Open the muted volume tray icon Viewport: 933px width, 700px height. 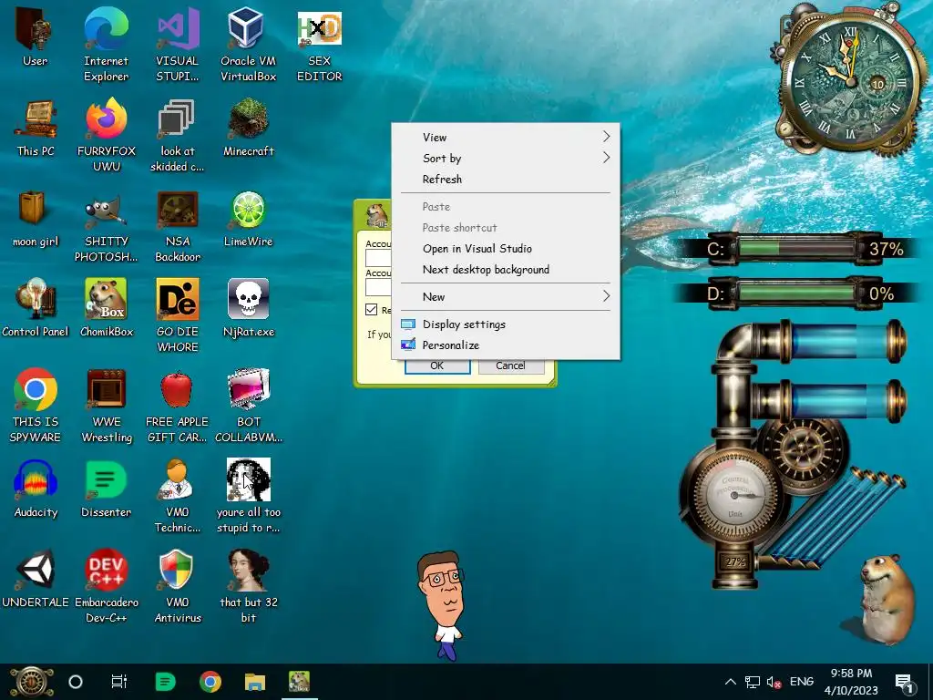click(774, 682)
